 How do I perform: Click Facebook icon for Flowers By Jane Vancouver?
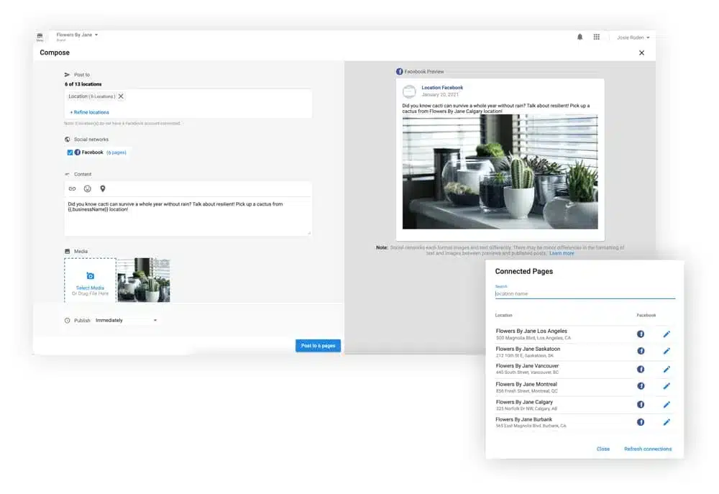pyautogui.click(x=640, y=369)
